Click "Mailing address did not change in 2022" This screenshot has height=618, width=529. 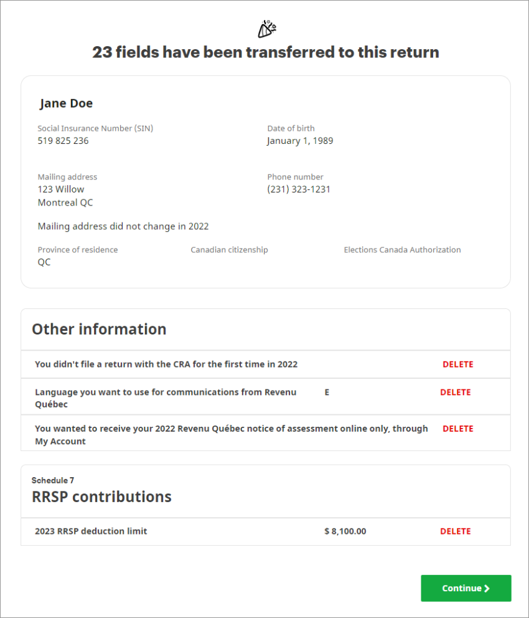click(123, 226)
